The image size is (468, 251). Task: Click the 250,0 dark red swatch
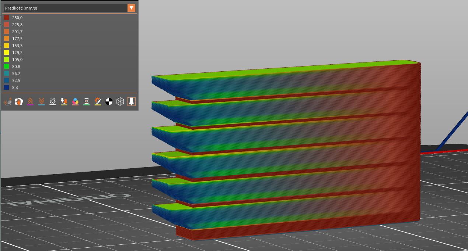(6, 18)
